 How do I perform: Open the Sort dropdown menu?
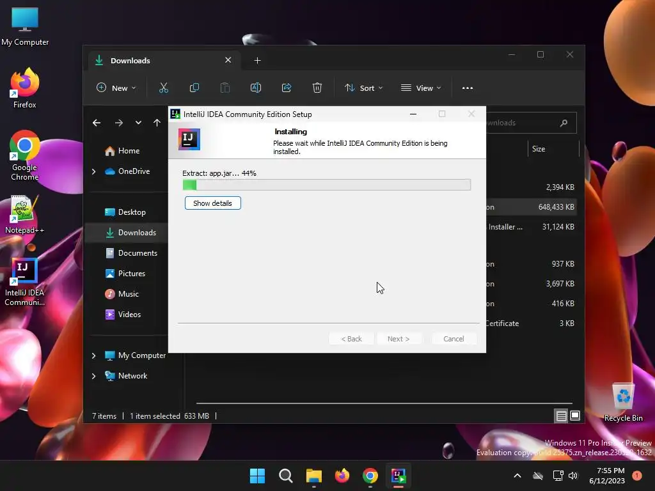click(x=363, y=88)
